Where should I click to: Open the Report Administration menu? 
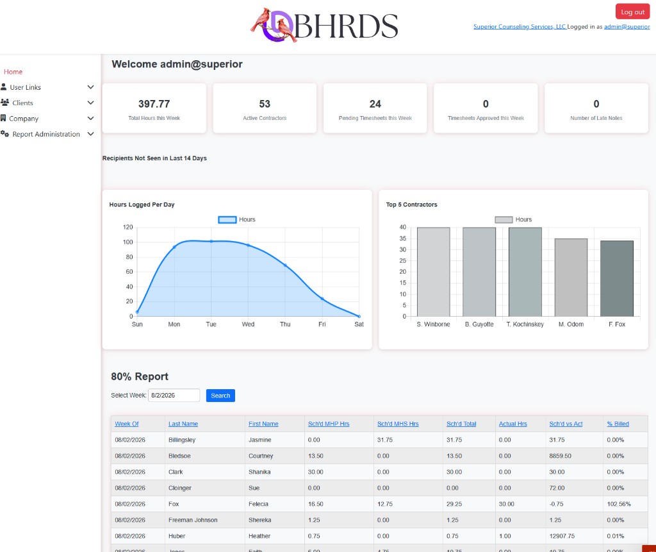tap(47, 134)
